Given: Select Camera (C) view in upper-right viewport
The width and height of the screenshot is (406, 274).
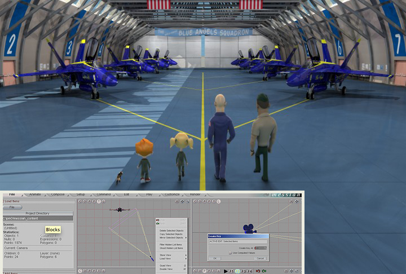Looking at the screenshot, I should pos(195,201).
